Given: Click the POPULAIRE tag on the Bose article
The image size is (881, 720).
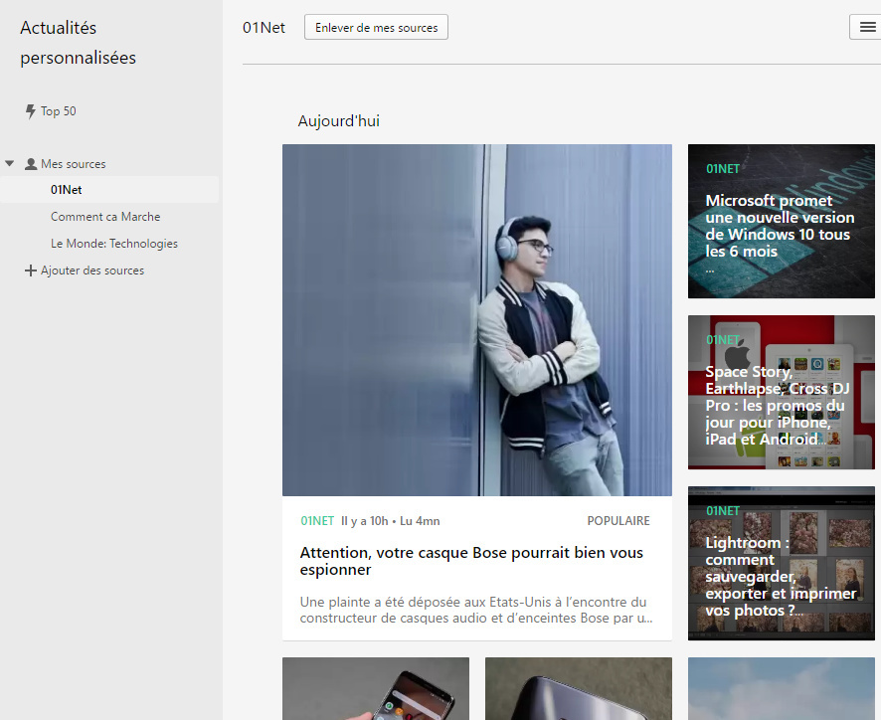Looking at the screenshot, I should pos(617,521).
